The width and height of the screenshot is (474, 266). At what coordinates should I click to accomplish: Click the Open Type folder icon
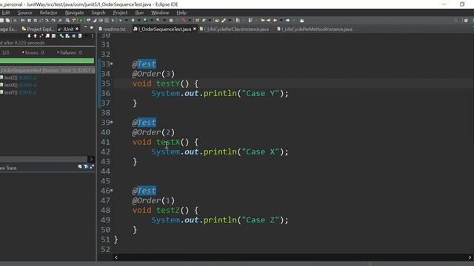tap(217, 20)
